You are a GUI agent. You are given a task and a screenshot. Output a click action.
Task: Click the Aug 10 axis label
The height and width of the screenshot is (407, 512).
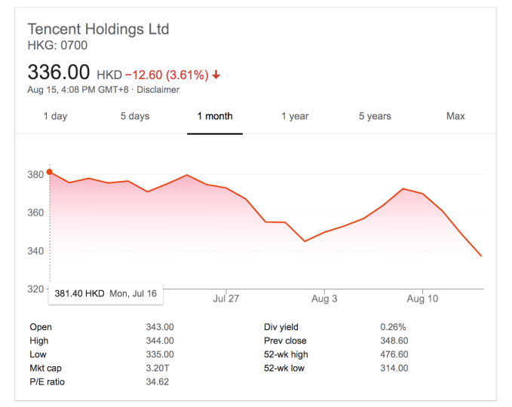pos(422,298)
